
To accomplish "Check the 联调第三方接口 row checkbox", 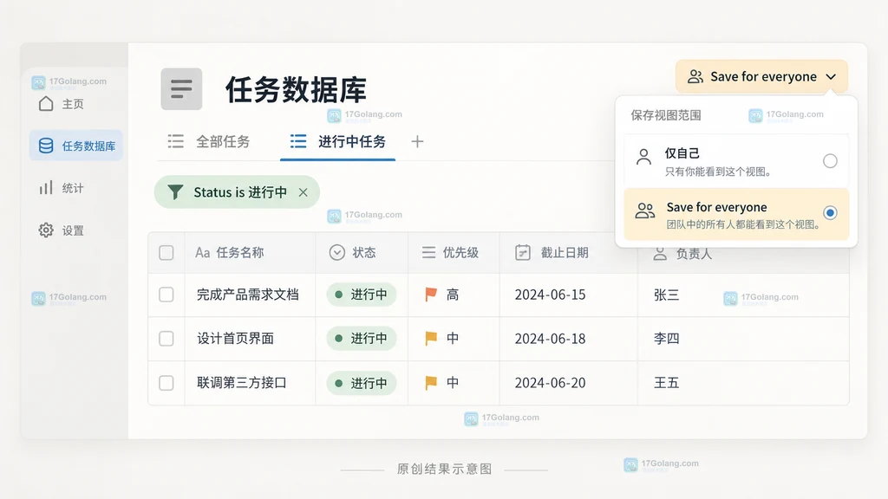I will pyautogui.click(x=166, y=383).
